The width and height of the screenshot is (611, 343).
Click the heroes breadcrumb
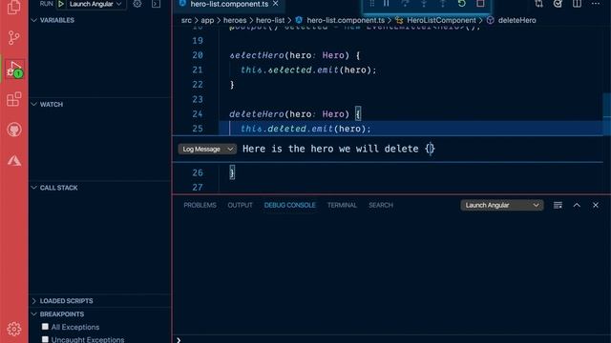235,20
